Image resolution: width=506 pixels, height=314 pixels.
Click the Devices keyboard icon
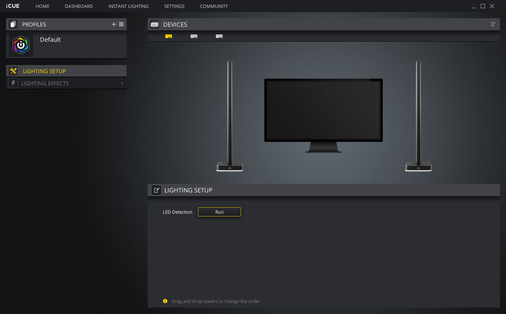pyautogui.click(x=155, y=24)
